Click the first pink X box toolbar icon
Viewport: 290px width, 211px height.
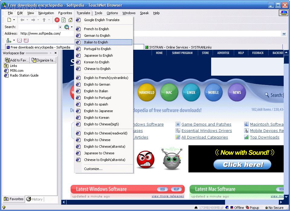coord(19,40)
